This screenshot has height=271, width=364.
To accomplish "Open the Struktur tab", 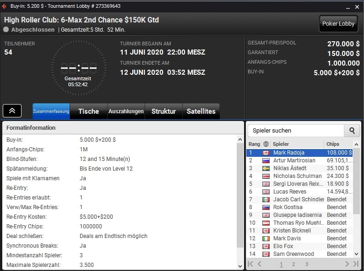I will point(163,111).
